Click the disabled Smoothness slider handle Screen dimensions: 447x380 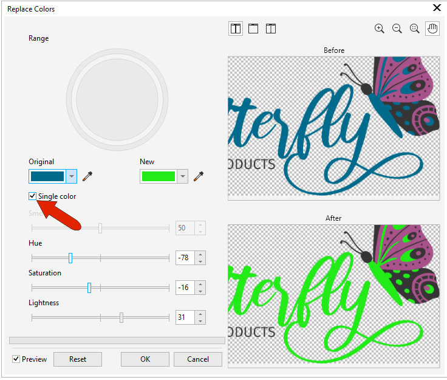pyautogui.click(x=100, y=228)
